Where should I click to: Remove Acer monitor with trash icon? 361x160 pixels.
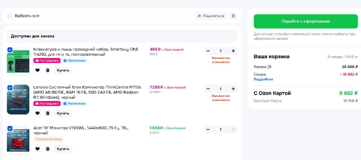click(x=48, y=149)
